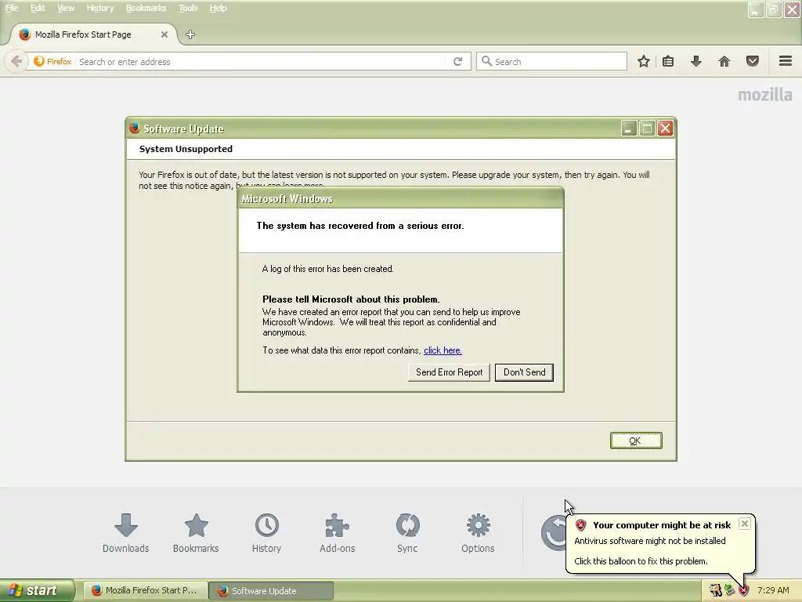The image size is (802, 602).
Task: Click the Don't Send button
Action: (x=524, y=372)
